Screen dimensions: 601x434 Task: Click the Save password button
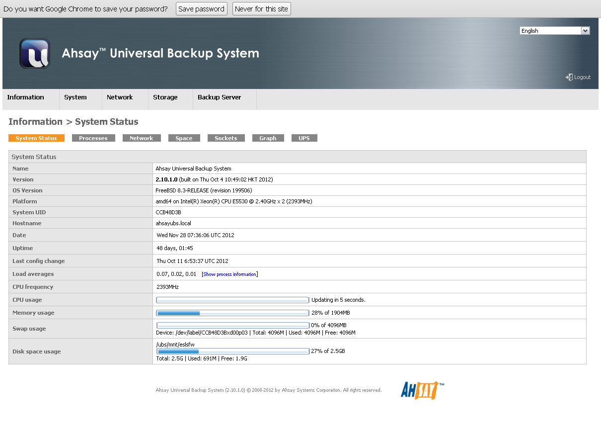(x=201, y=9)
